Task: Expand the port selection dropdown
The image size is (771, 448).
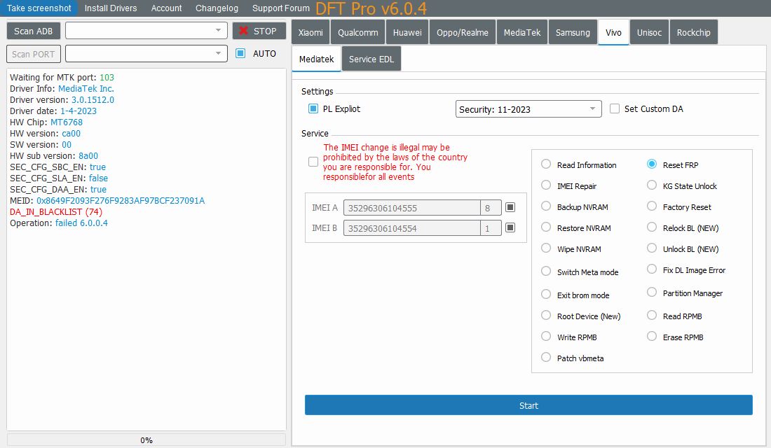Action: pos(146,53)
